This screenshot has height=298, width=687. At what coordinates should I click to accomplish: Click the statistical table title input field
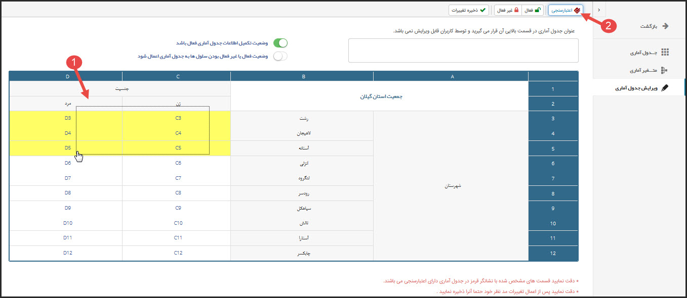[463, 50]
